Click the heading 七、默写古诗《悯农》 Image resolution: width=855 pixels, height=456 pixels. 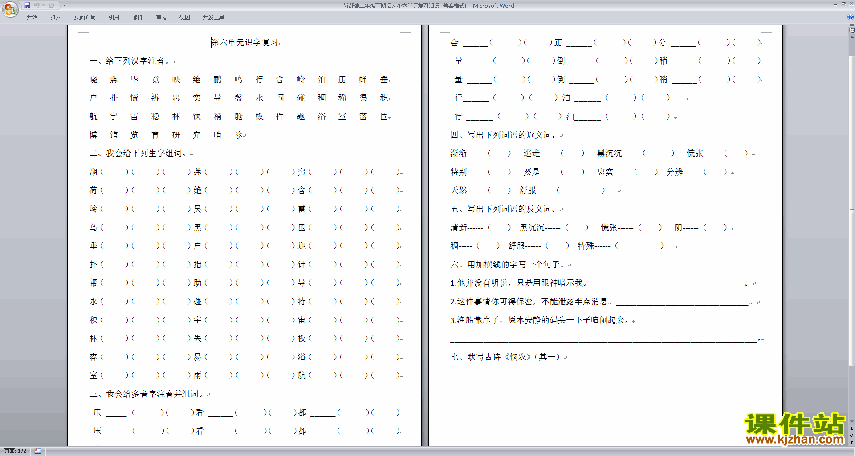tap(505, 357)
